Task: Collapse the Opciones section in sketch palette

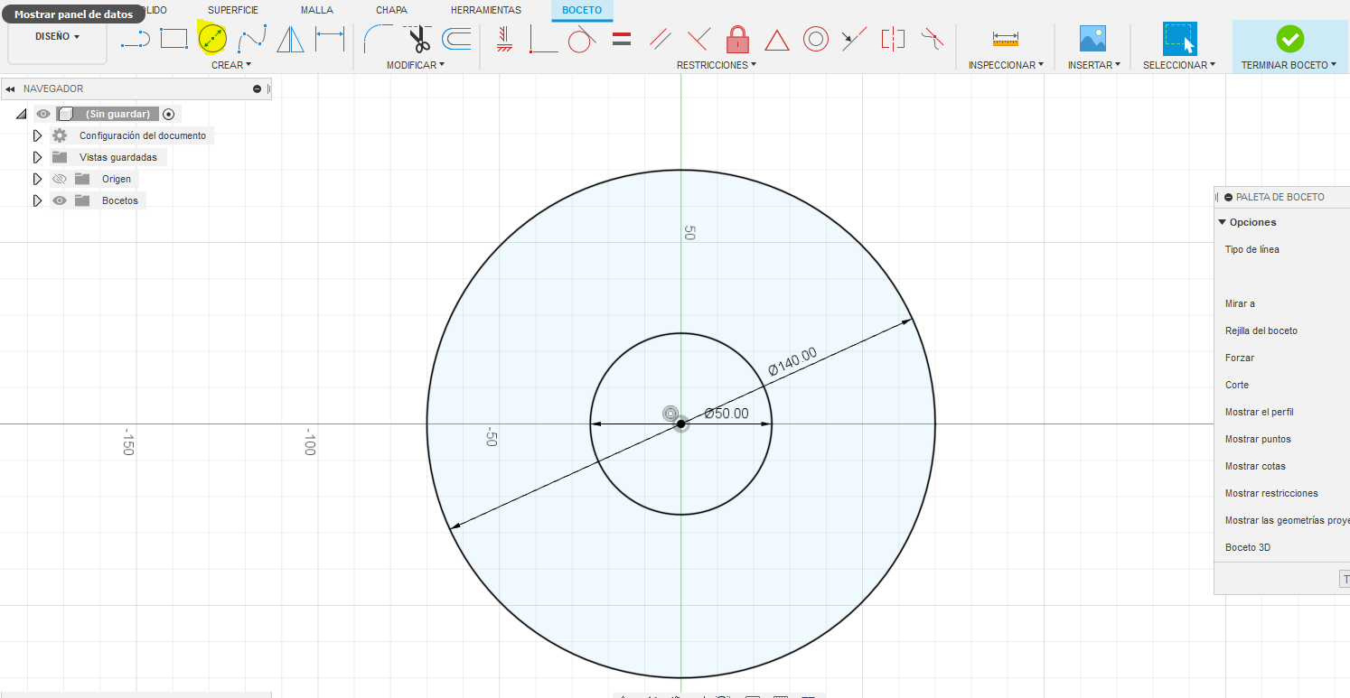Action: coord(1222,222)
